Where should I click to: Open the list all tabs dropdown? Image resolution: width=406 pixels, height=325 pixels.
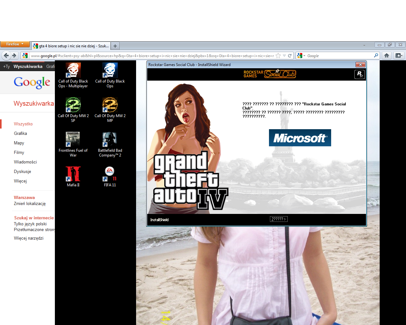coord(364,45)
